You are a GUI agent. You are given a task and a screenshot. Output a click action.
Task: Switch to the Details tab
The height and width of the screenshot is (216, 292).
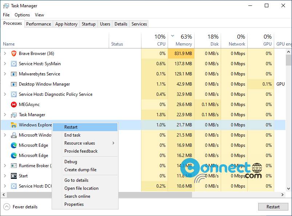(121, 24)
